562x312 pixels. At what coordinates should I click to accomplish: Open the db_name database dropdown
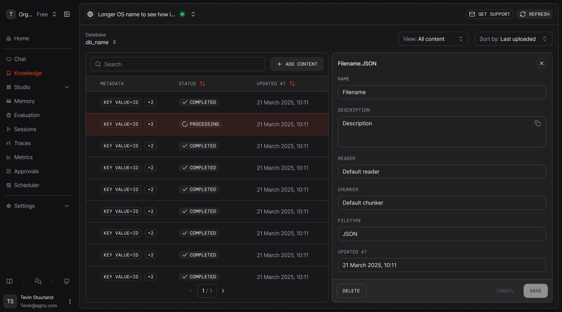pyautogui.click(x=101, y=42)
